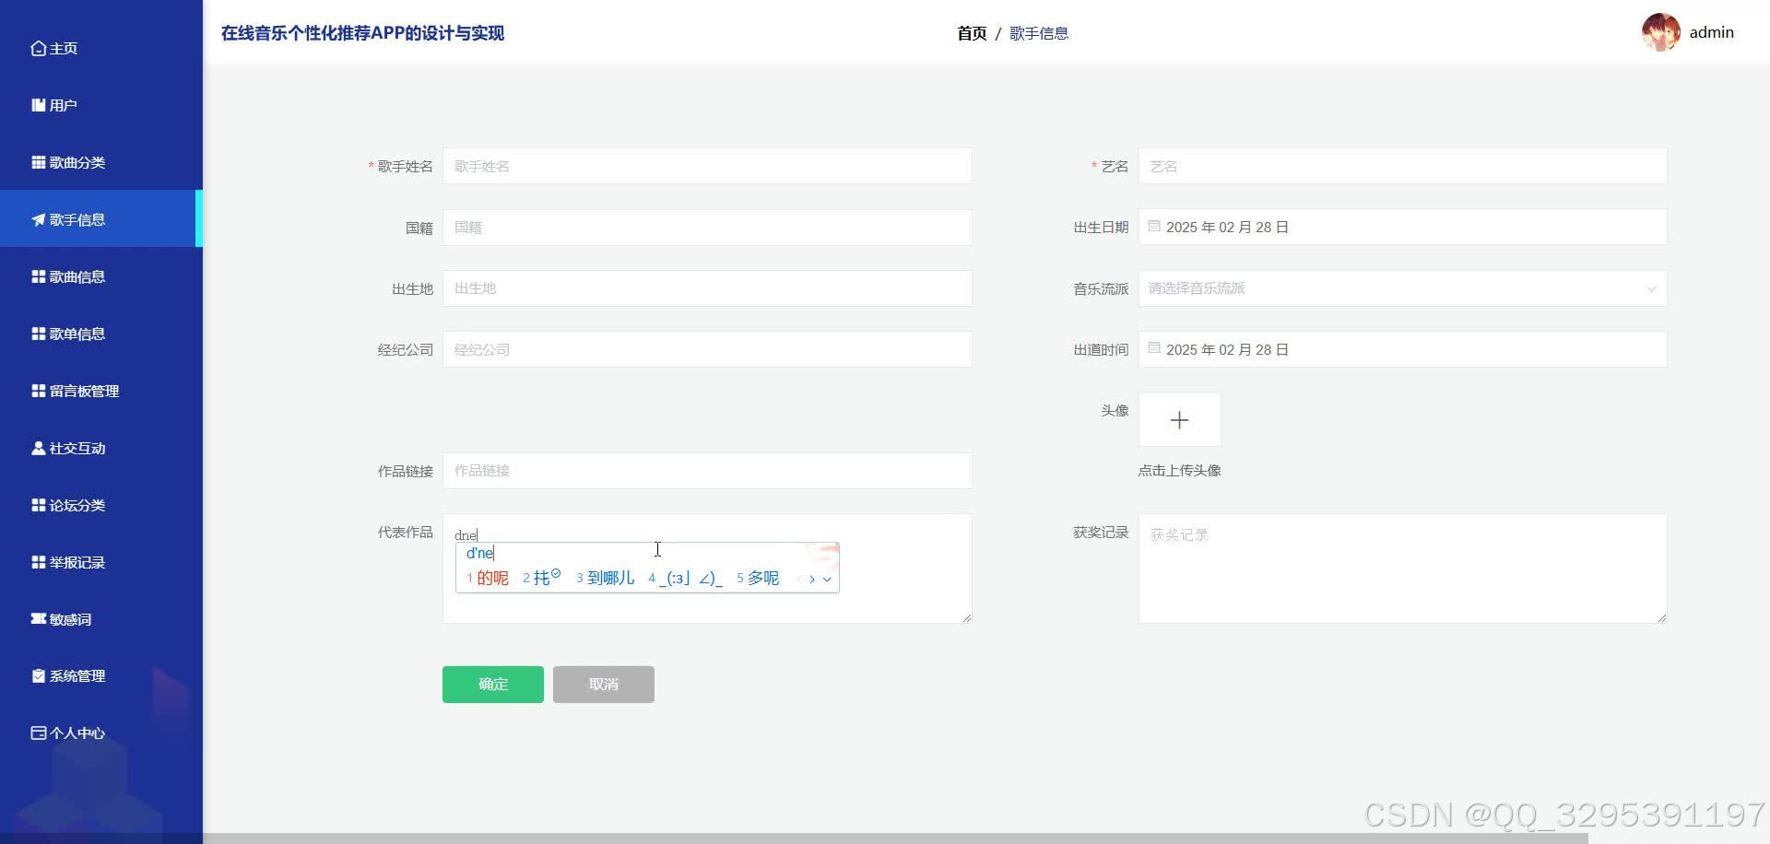Screen dimensions: 1770x844
Task: Click the 歌曲分类 category icon
Action: pos(38,162)
